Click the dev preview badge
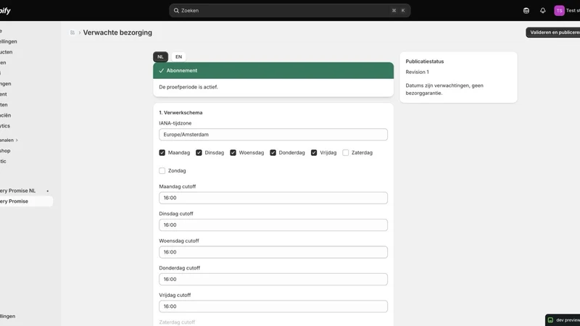The height and width of the screenshot is (326, 580). 563,320
